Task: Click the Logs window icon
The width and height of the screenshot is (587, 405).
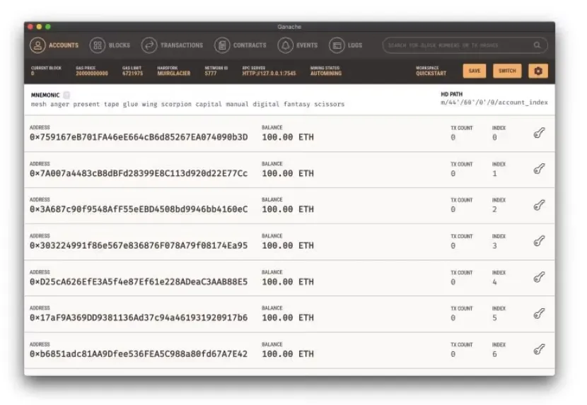Action: point(337,45)
